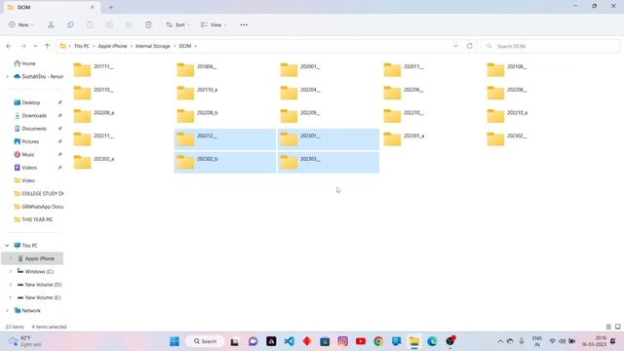Open the Sort options dropdown

177,24
